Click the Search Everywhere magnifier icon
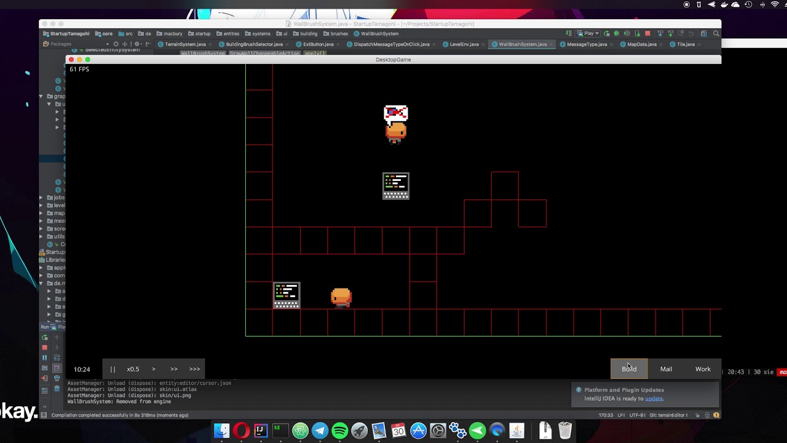Viewport: 787px width, 443px height. point(716,34)
